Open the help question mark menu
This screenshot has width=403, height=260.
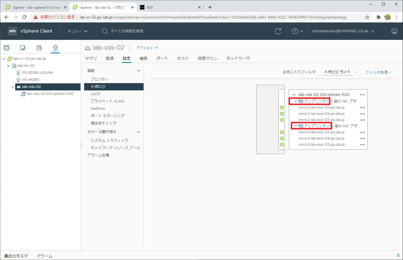297,31
